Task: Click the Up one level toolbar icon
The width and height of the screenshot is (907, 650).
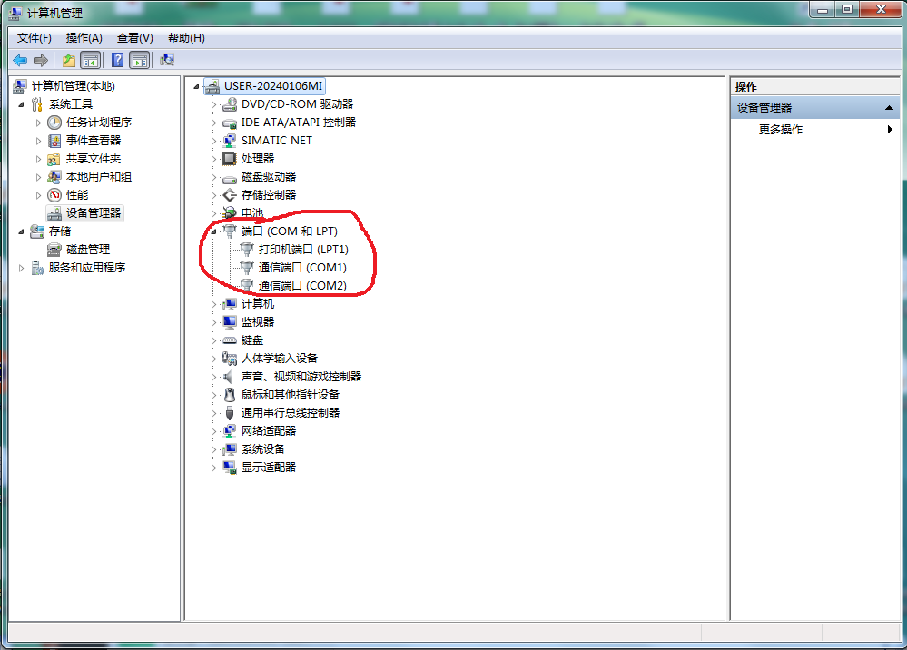Action: [x=69, y=60]
